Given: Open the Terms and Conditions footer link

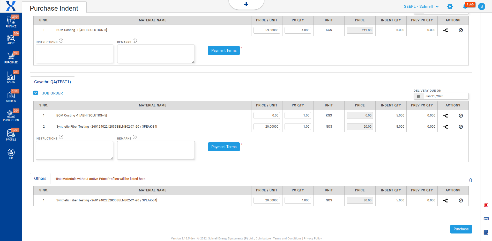Looking at the screenshot, I should tap(287, 238).
